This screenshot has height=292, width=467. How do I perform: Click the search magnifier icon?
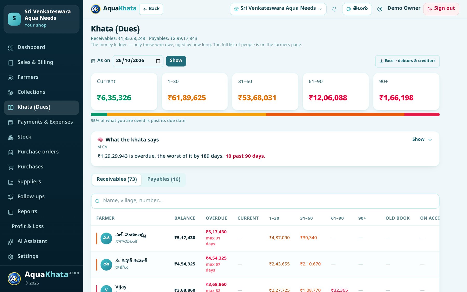[x=98, y=201]
